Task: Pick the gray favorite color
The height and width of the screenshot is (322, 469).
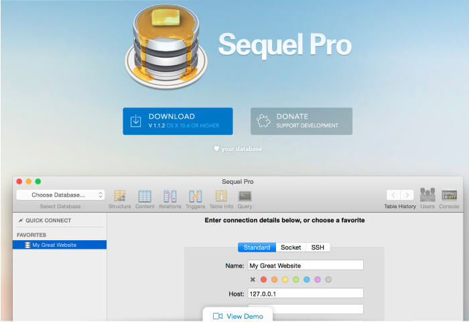Action: coord(328,280)
